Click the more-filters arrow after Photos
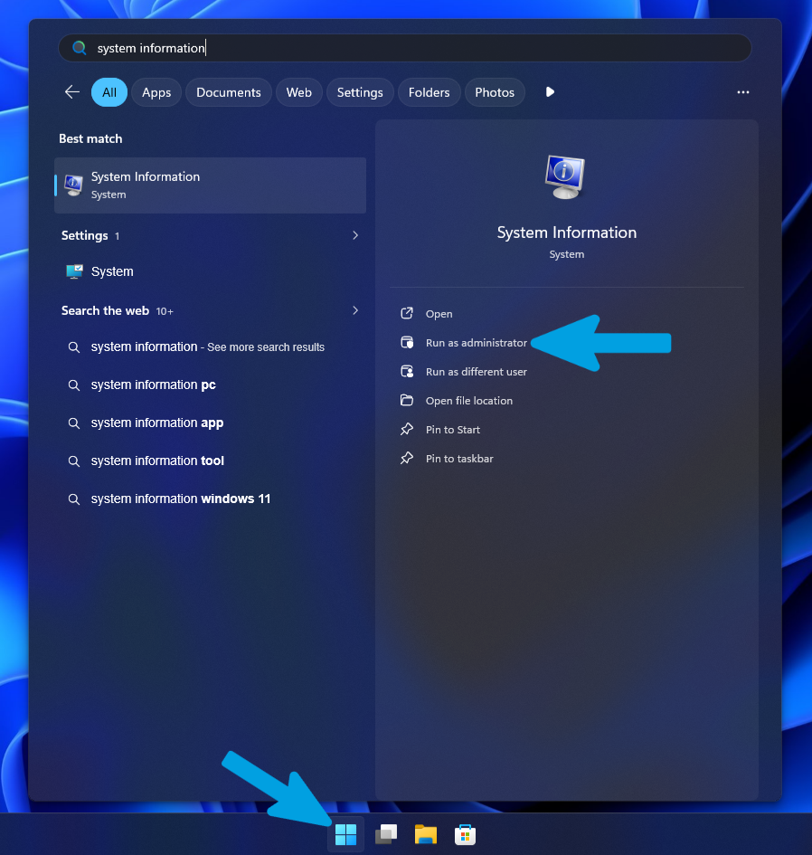This screenshot has height=855, width=812. pyautogui.click(x=550, y=92)
